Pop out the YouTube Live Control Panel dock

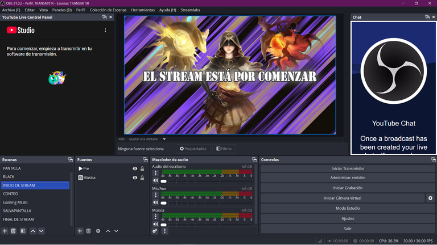[105, 17]
